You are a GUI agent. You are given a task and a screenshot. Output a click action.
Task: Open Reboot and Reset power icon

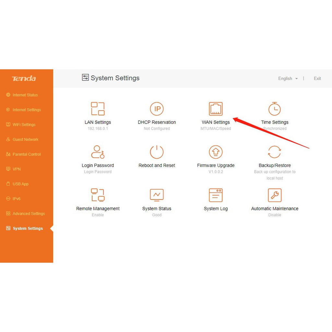pos(157,152)
